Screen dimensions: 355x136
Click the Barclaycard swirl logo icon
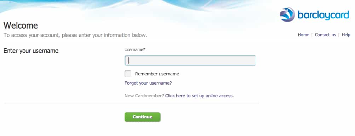tap(287, 14)
